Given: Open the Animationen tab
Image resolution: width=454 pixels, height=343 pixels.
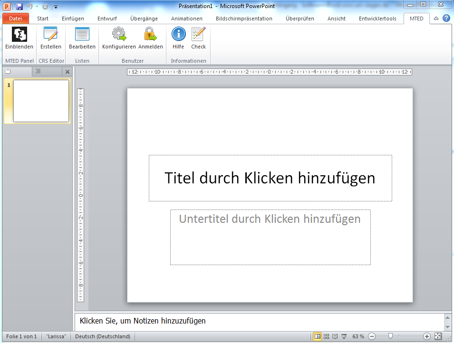Looking at the screenshot, I should (186, 19).
